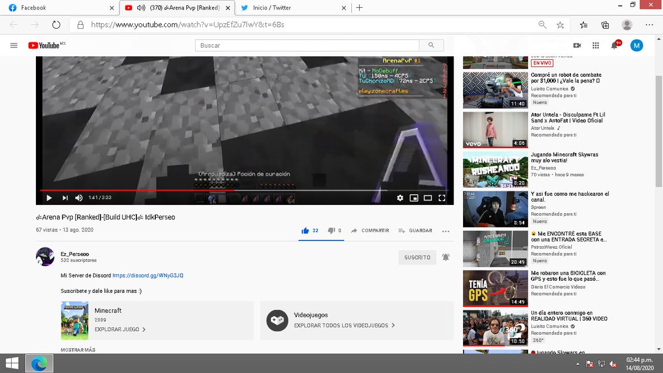Open the browser collections icon
This screenshot has height=373, width=663.
pyautogui.click(x=605, y=25)
